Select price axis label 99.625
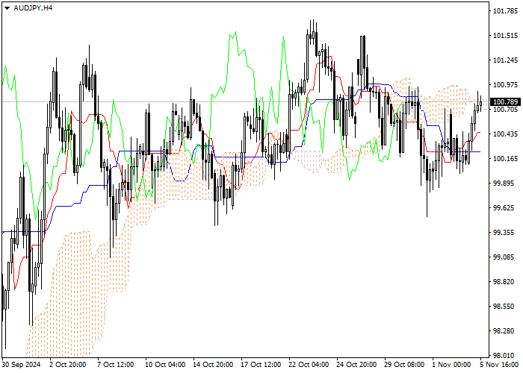 505,208
